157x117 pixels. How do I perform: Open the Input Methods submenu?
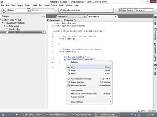click(x=89, y=102)
